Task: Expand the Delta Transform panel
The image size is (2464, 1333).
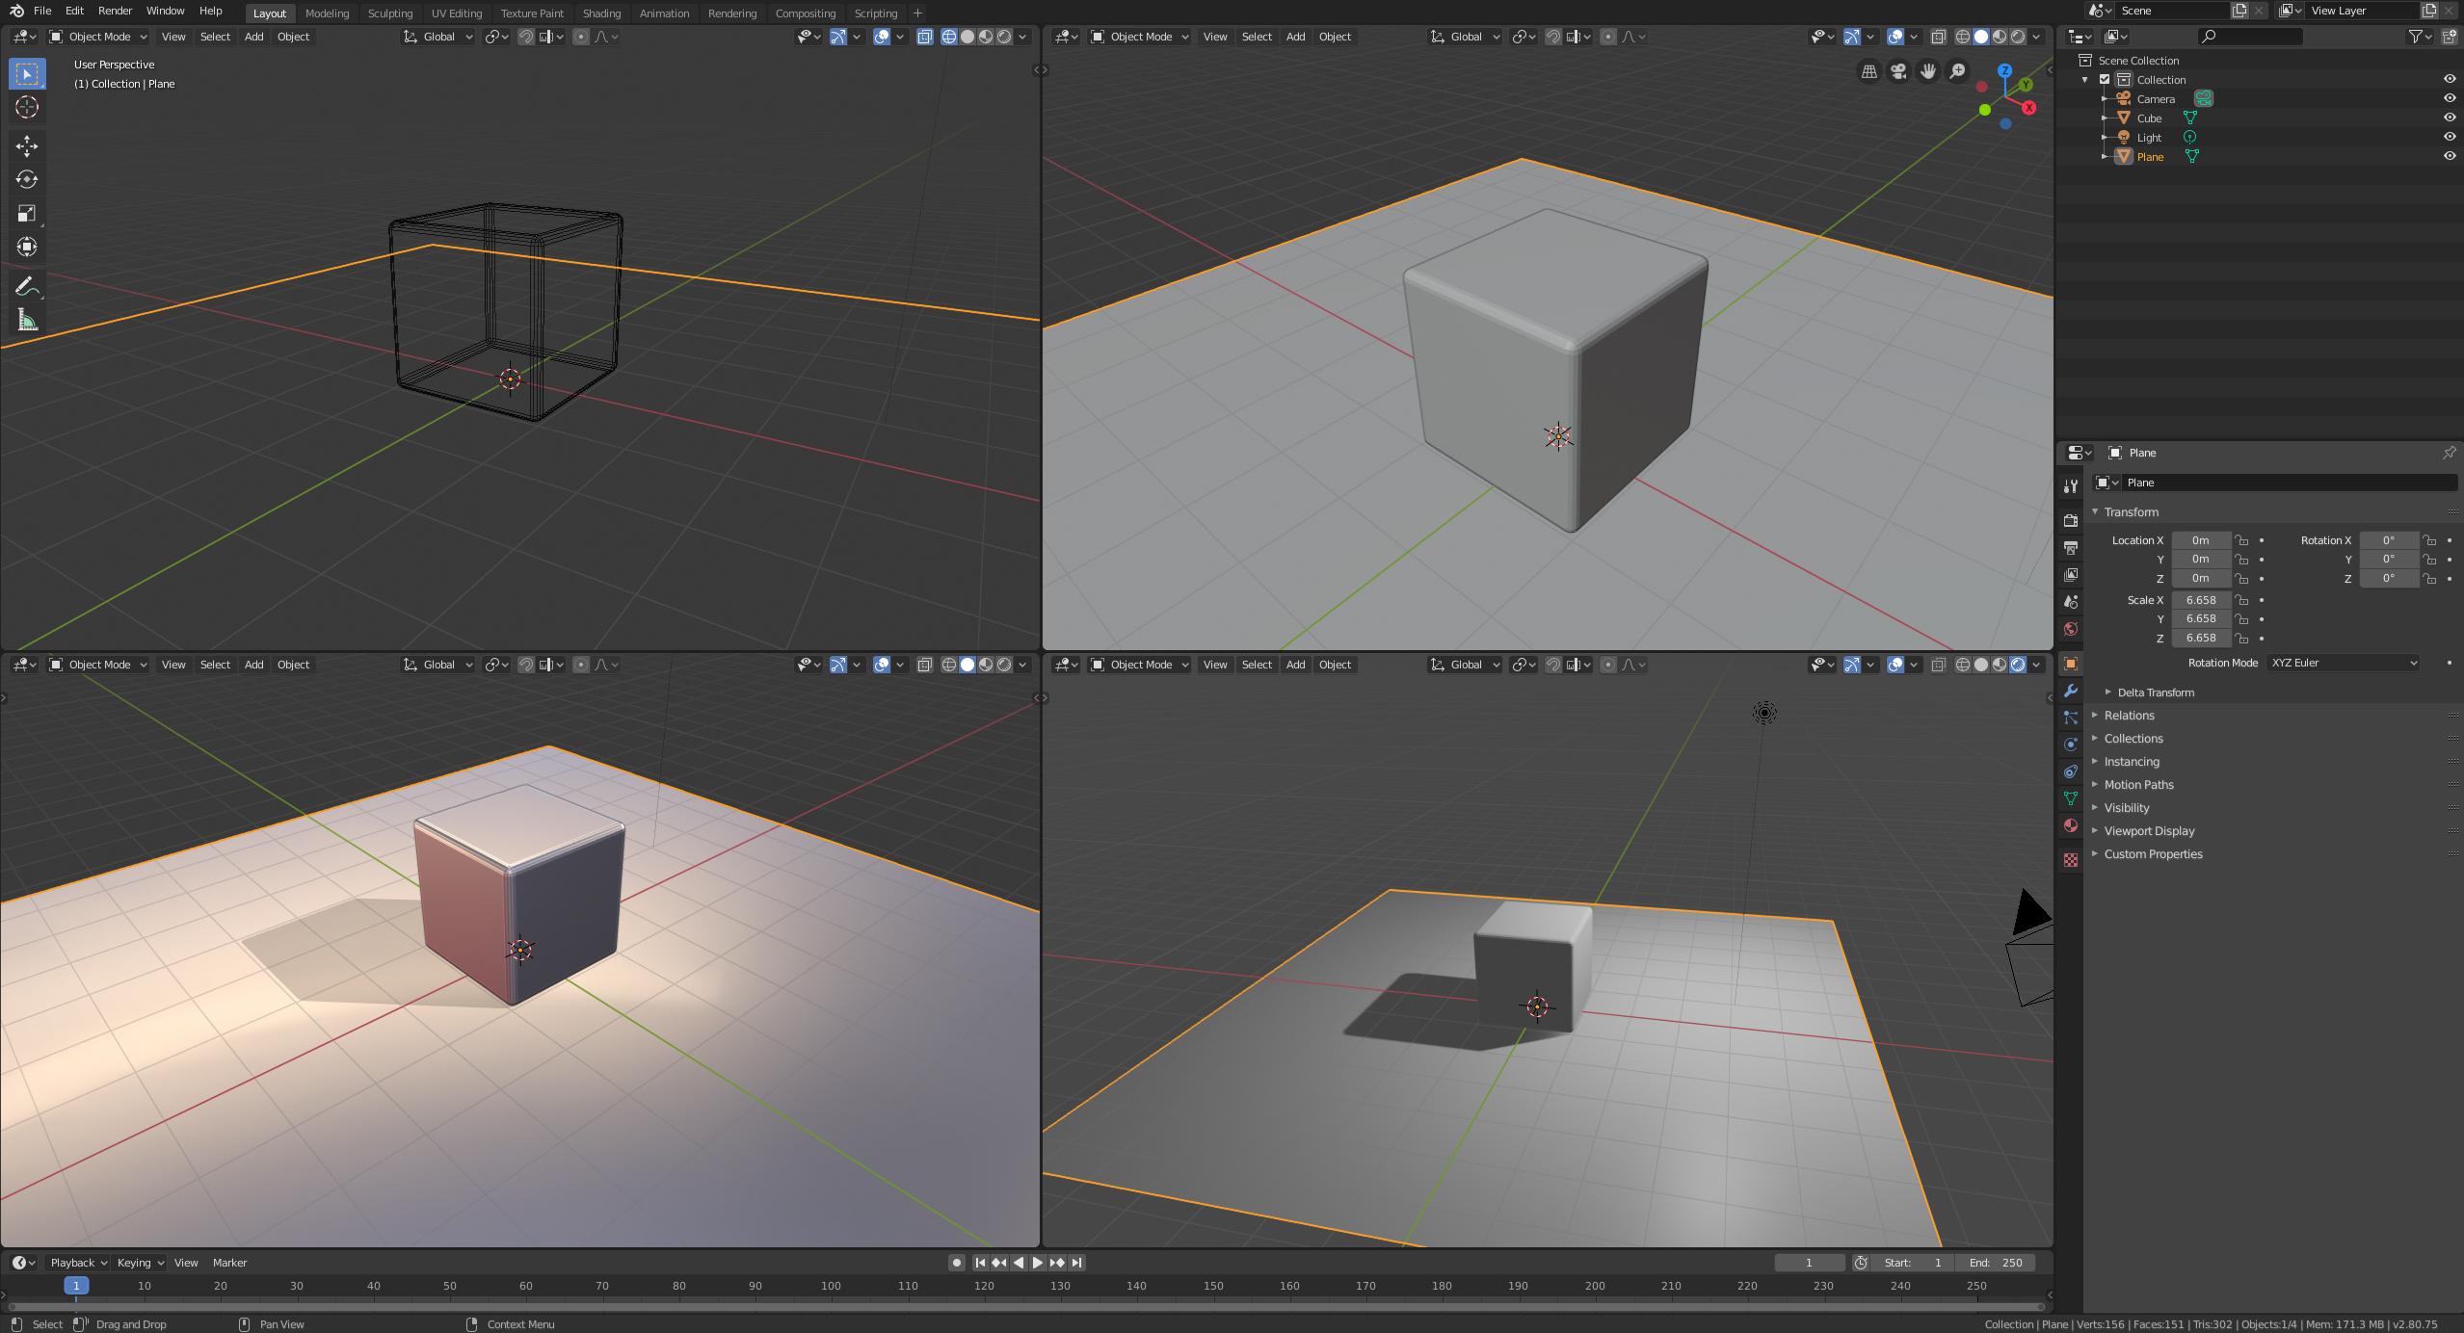Action: click(x=2156, y=692)
